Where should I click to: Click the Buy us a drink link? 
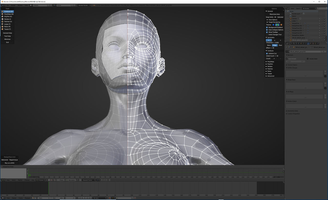click(9, 163)
